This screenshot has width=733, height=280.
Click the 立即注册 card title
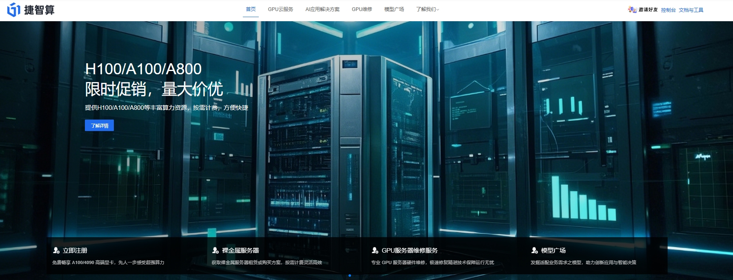(75, 250)
